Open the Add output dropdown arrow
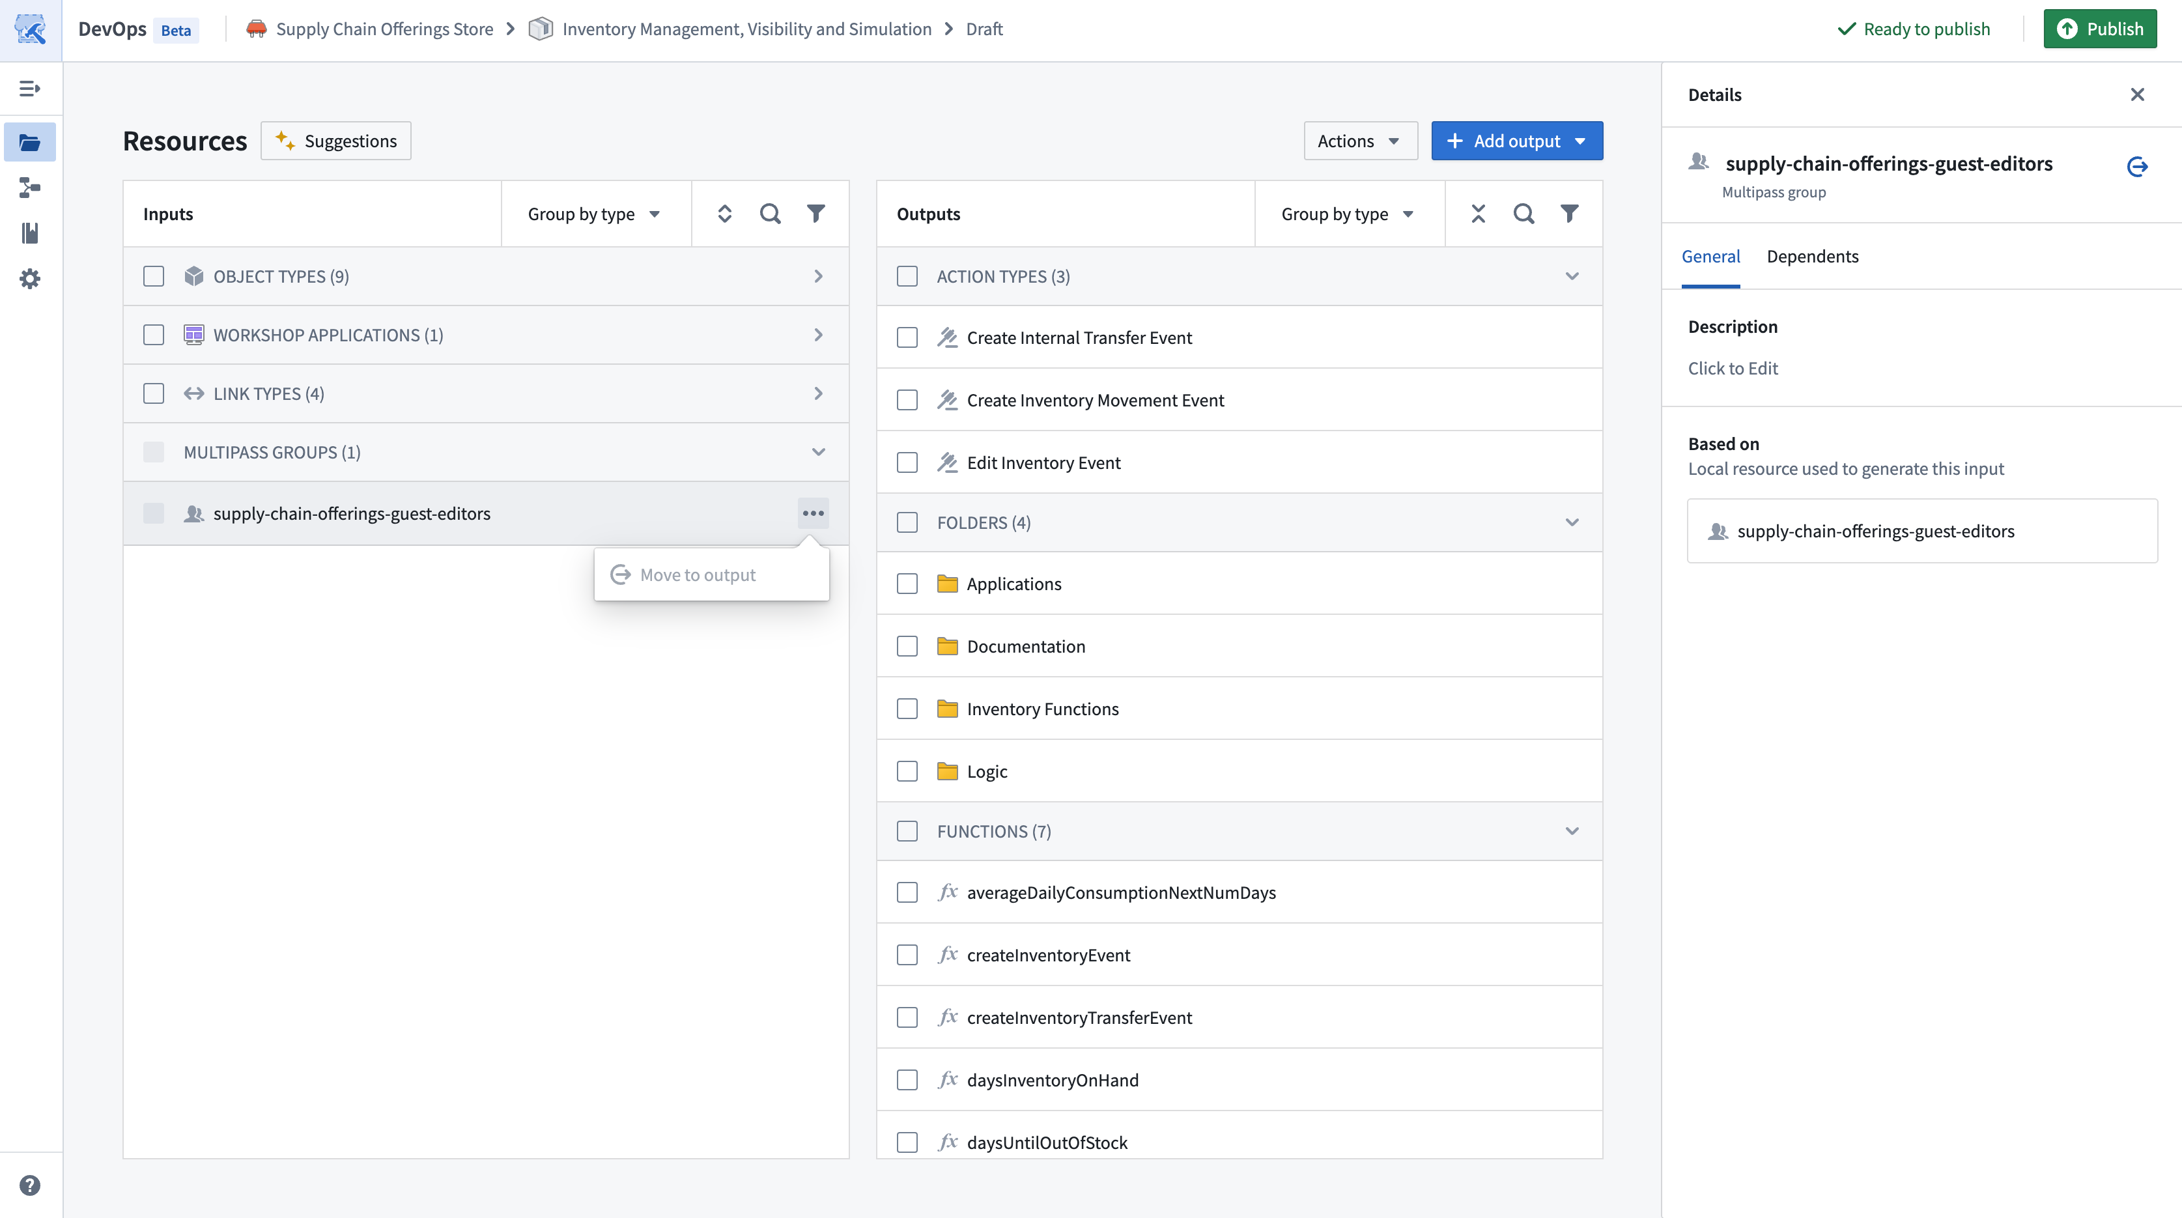2182x1218 pixels. coord(1581,141)
